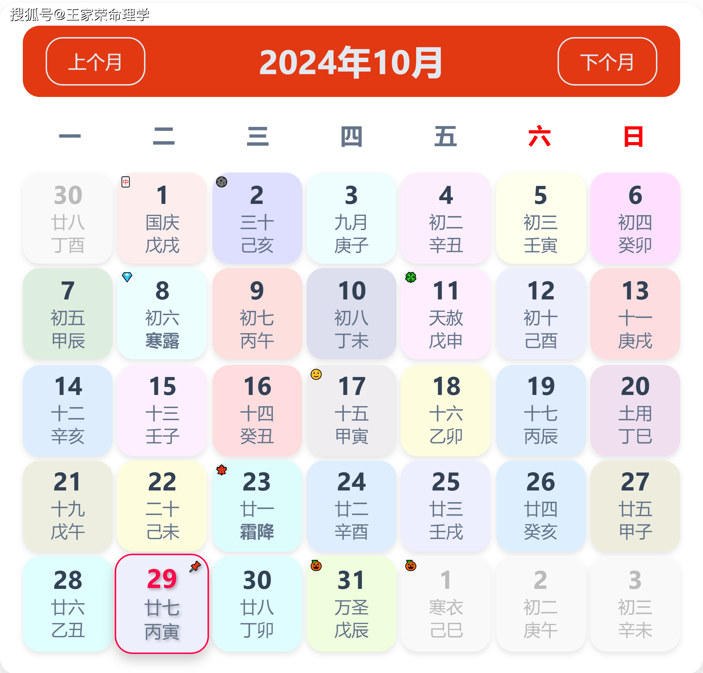The width and height of the screenshot is (703, 673).
Task: Select October 13 十一 庚戌 cell
Action: point(635,314)
